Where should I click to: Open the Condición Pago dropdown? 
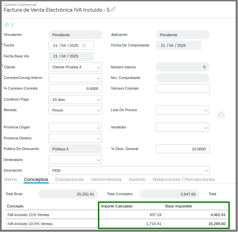(99, 100)
